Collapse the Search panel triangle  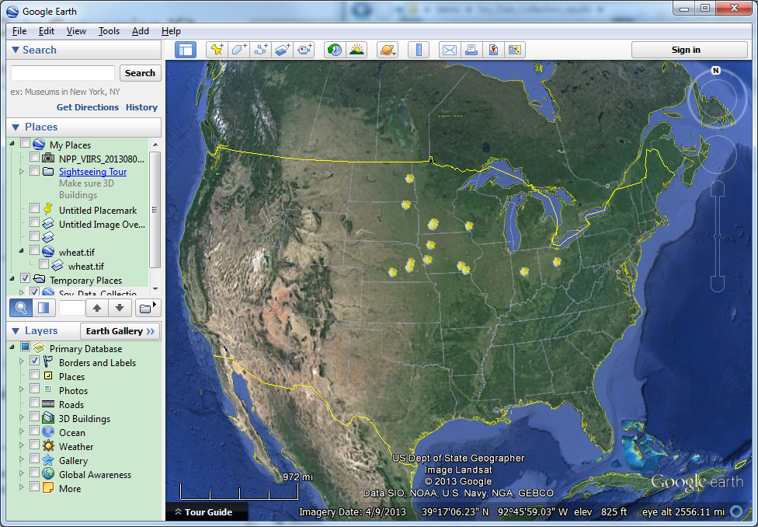click(15, 50)
